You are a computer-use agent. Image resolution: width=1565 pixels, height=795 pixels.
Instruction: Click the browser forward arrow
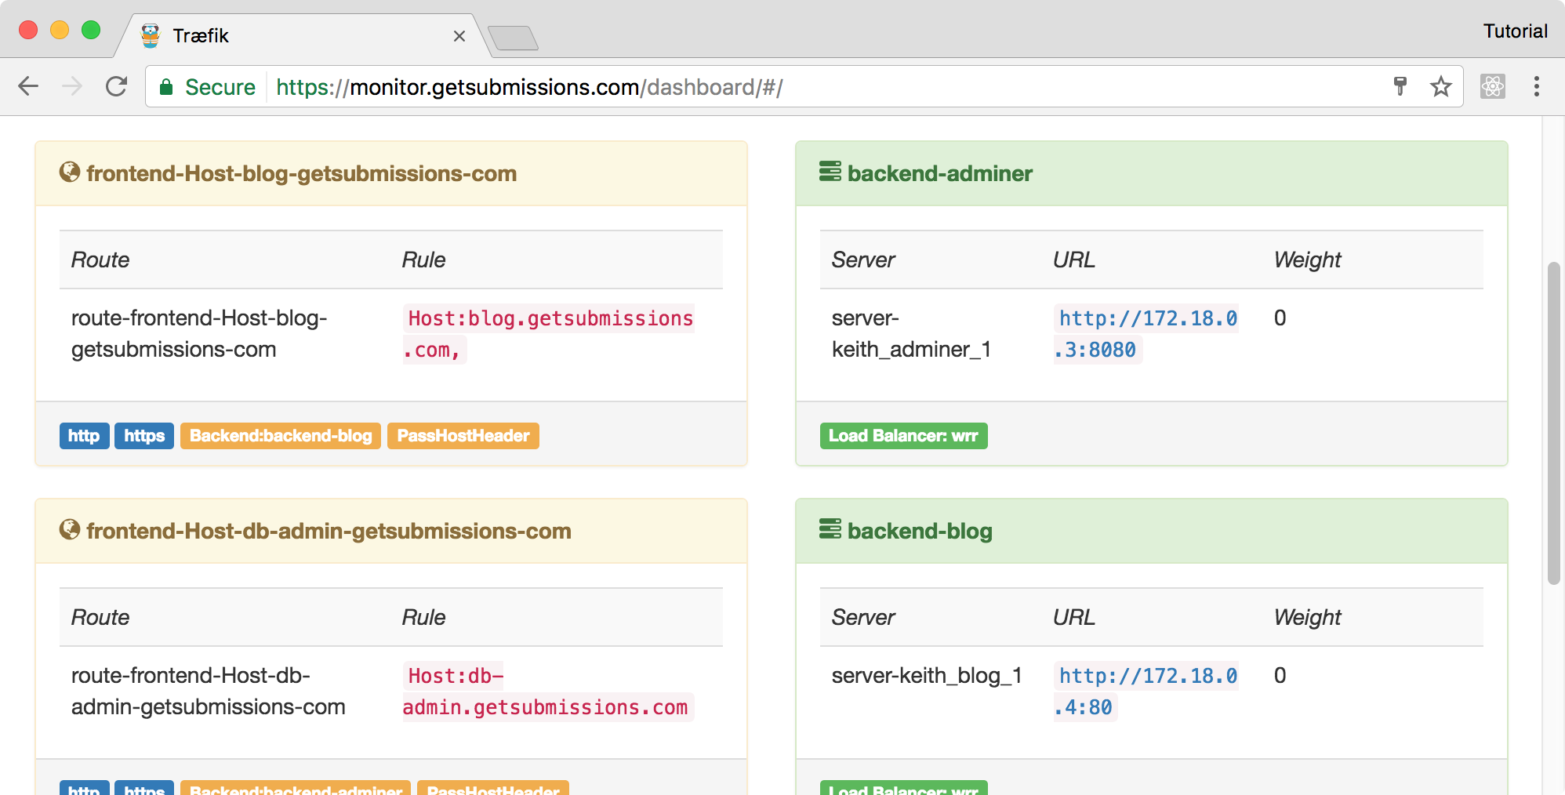point(72,86)
